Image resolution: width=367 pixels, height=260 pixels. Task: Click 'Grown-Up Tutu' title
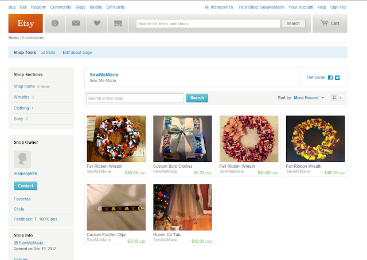click(x=167, y=234)
